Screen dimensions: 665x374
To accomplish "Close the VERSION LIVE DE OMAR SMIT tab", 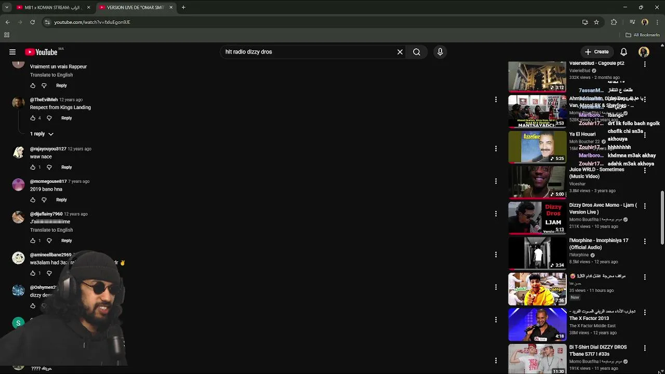I will tap(171, 7).
